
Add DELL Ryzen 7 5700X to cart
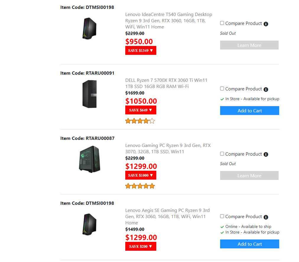(249, 111)
